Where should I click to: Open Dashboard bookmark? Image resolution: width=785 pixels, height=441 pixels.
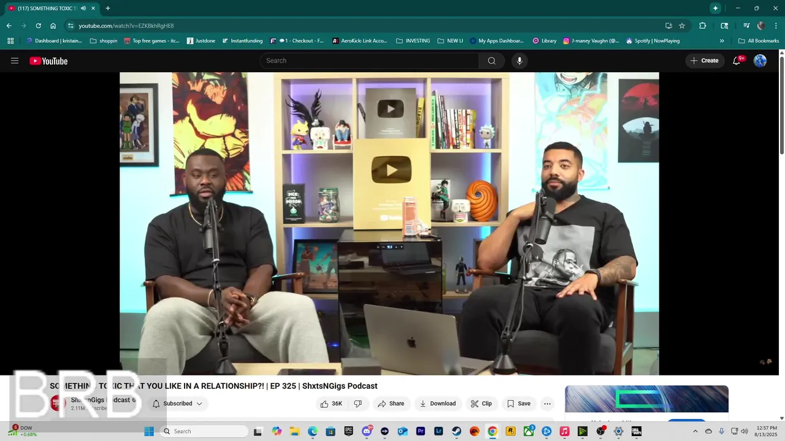coord(54,41)
